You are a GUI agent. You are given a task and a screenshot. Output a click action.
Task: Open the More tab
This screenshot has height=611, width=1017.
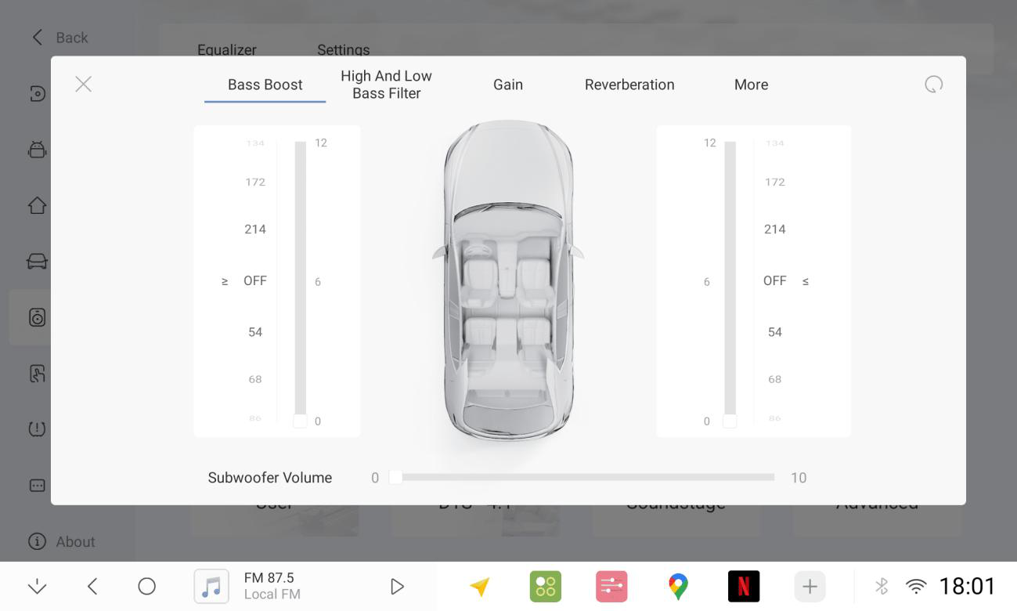click(751, 85)
